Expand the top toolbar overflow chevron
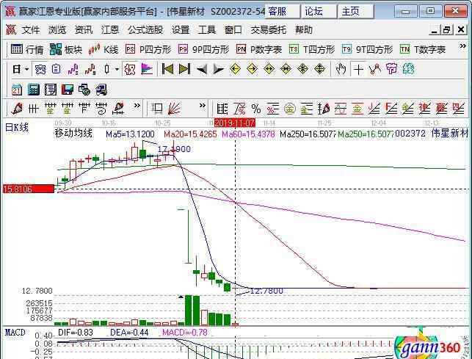 tap(462, 46)
